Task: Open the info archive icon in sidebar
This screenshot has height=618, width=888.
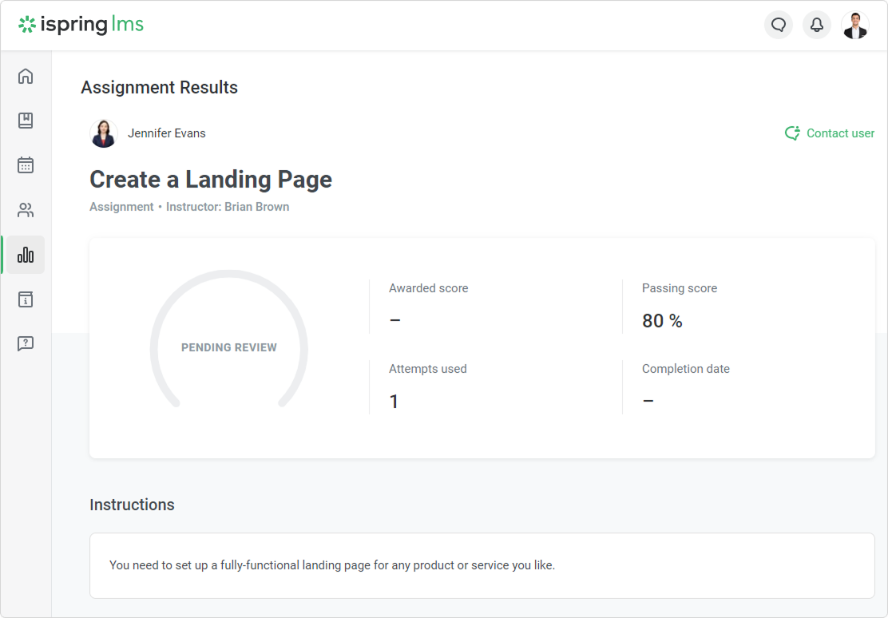Action: pyautogui.click(x=26, y=299)
